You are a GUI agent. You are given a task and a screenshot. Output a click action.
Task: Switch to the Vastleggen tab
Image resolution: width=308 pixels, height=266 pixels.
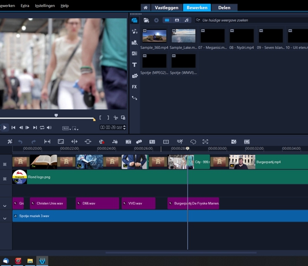point(167,7)
